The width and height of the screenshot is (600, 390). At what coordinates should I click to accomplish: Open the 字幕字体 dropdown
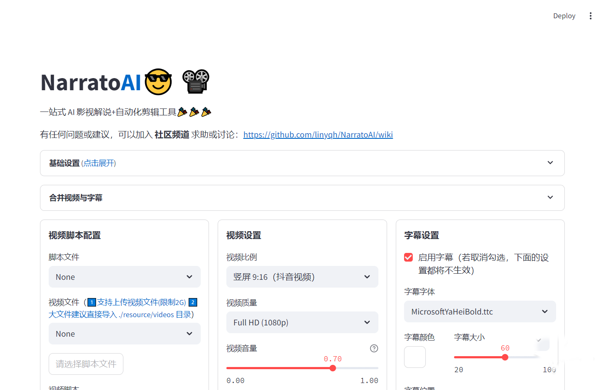[480, 311]
